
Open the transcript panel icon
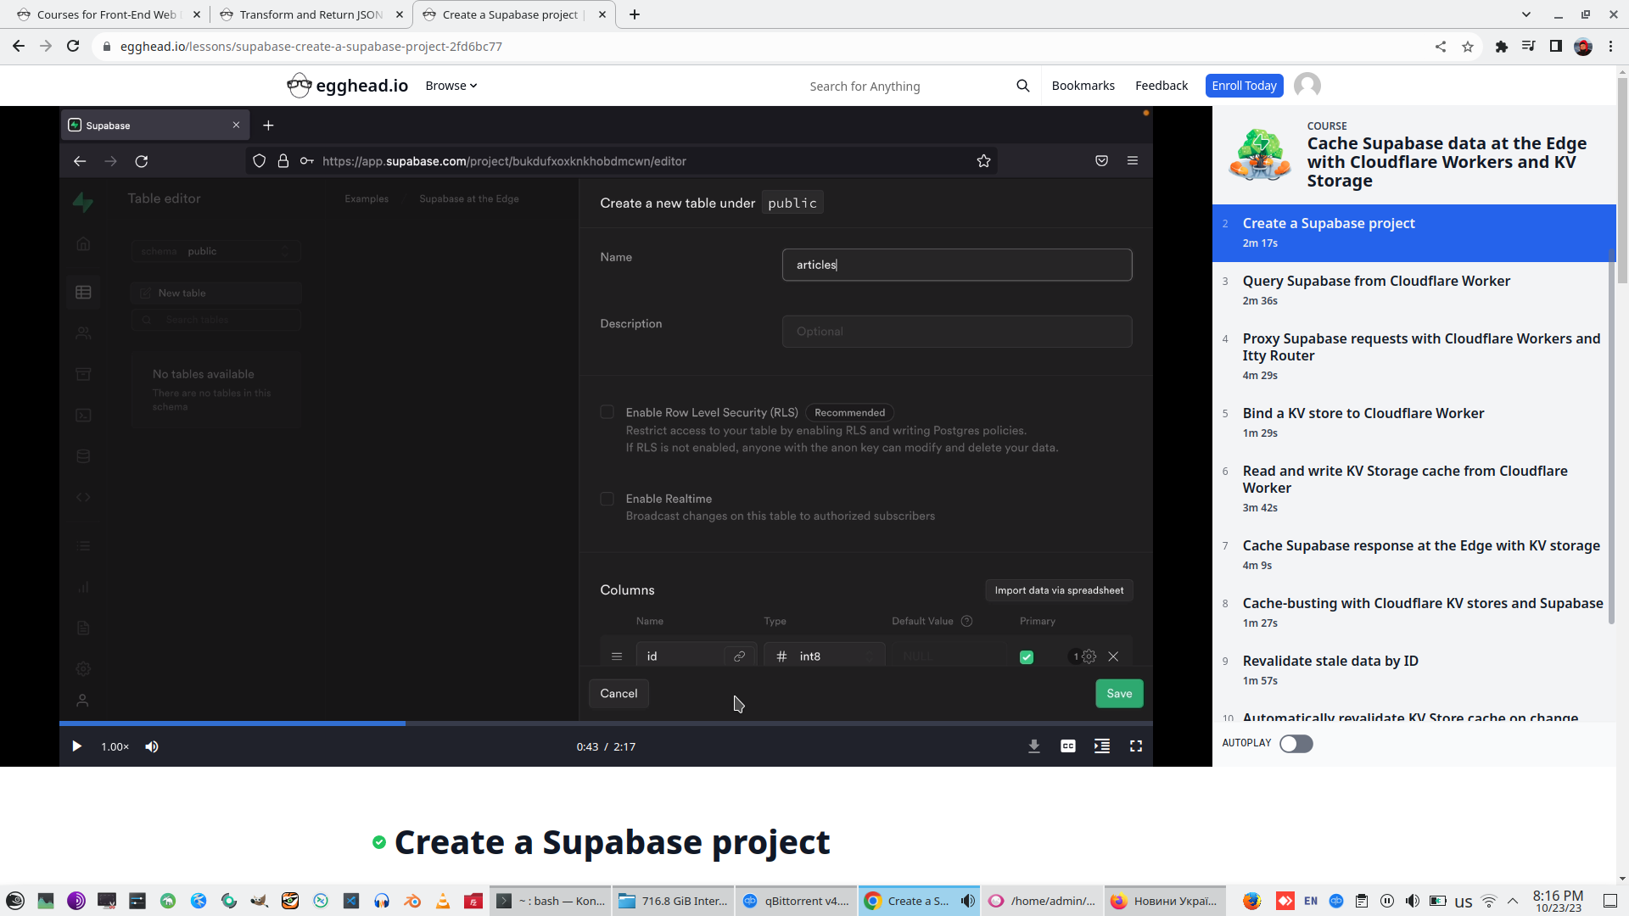pyautogui.click(x=1101, y=746)
